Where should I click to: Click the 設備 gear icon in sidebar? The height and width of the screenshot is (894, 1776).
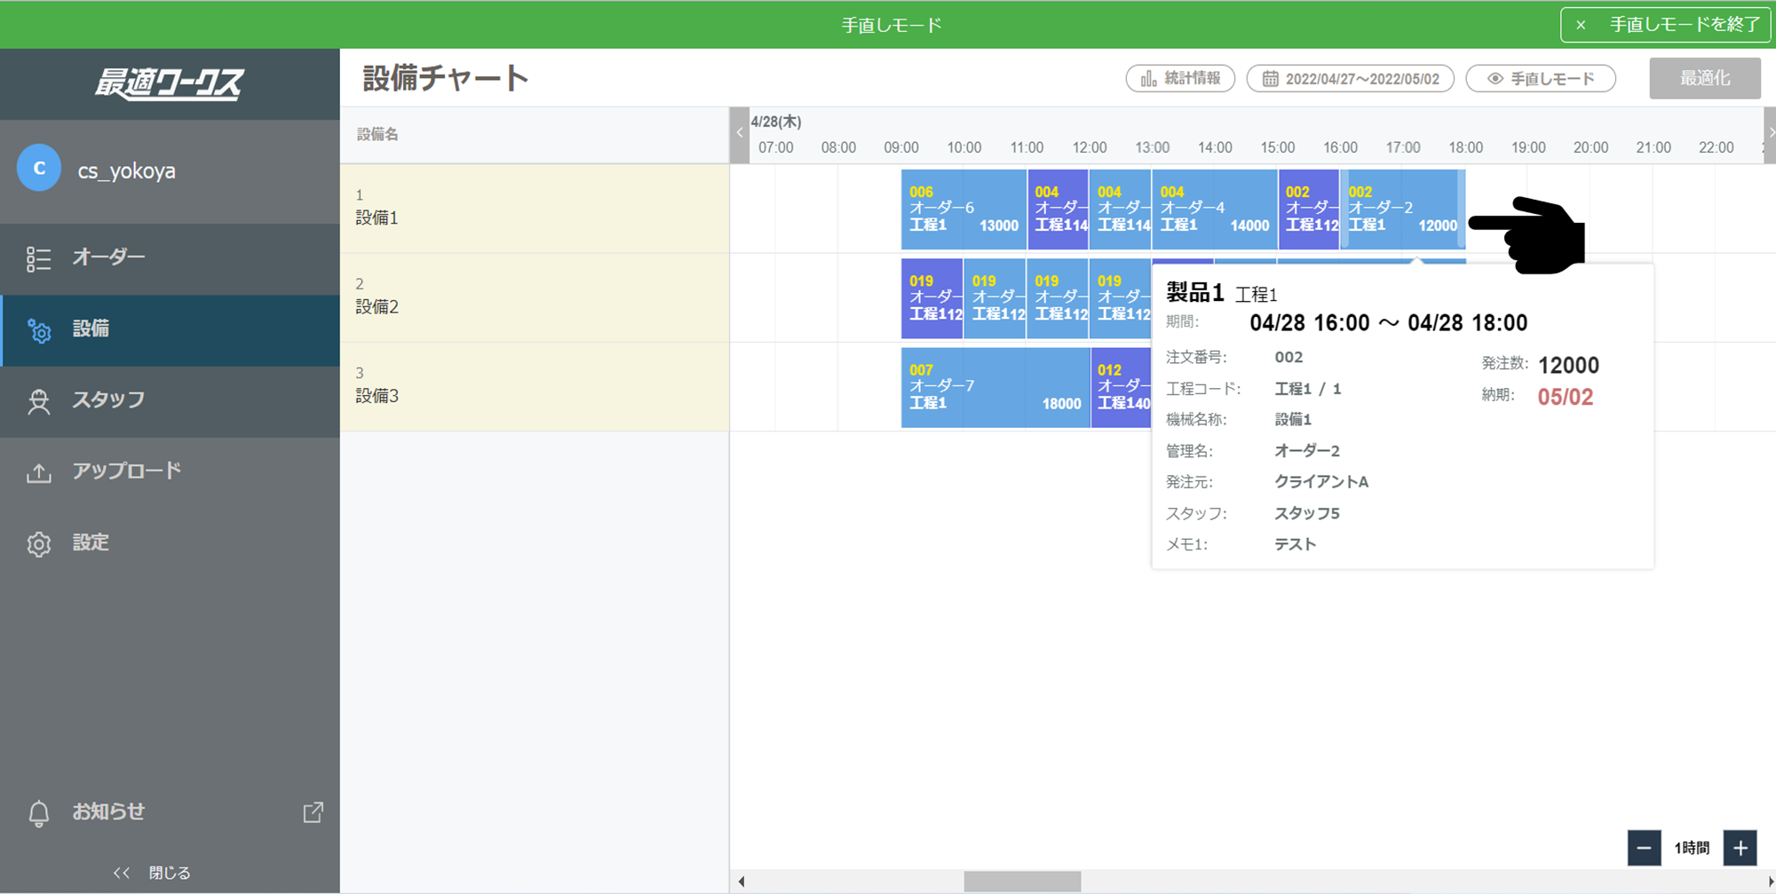(x=38, y=330)
